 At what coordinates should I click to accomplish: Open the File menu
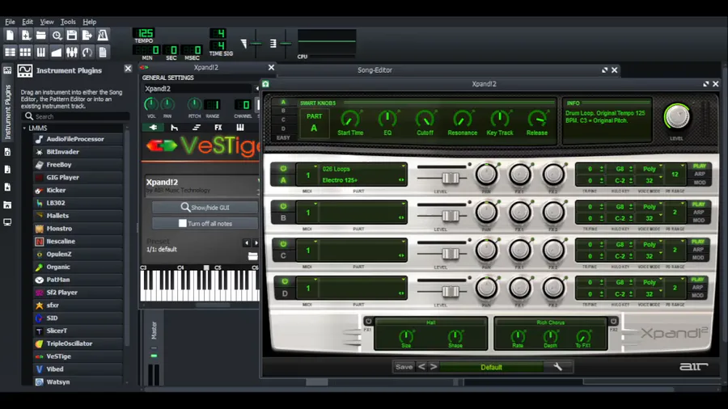coord(10,22)
